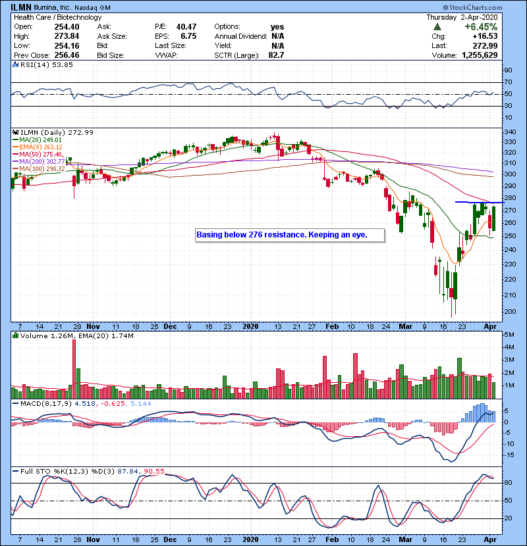Click the Volume value 1,255,629
This screenshot has width=527, height=546.
click(x=480, y=55)
